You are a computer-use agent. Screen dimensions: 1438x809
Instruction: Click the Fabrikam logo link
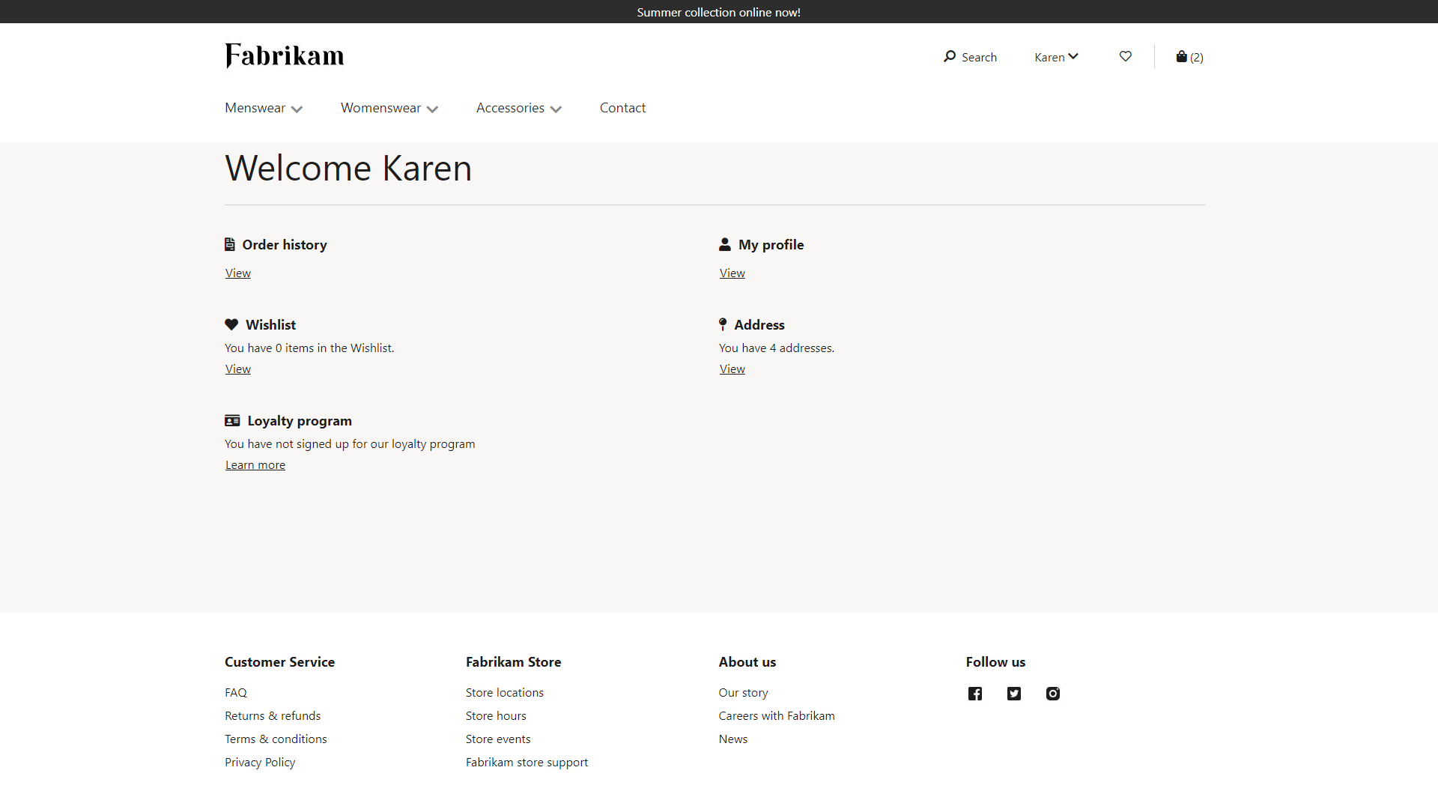click(285, 55)
